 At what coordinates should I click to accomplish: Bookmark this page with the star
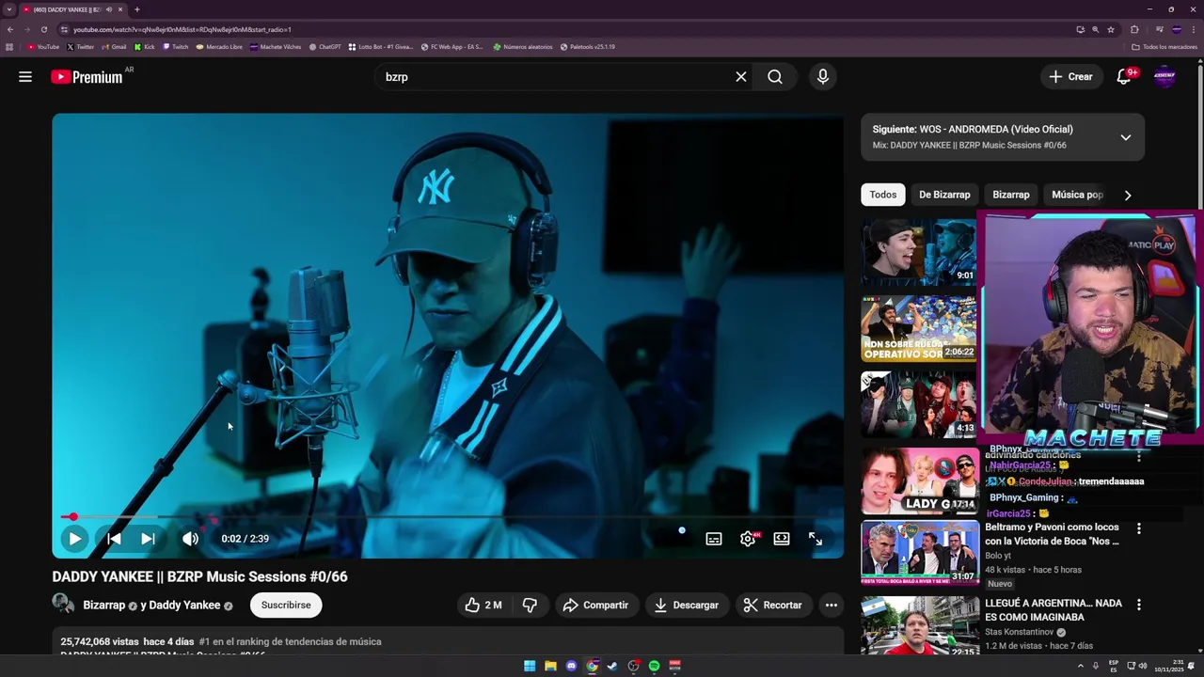pyautogui.click(x=1110, y=29)
